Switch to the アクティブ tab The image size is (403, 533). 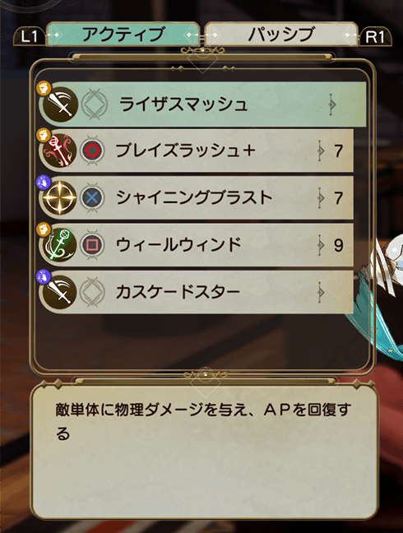coord(123,35)
